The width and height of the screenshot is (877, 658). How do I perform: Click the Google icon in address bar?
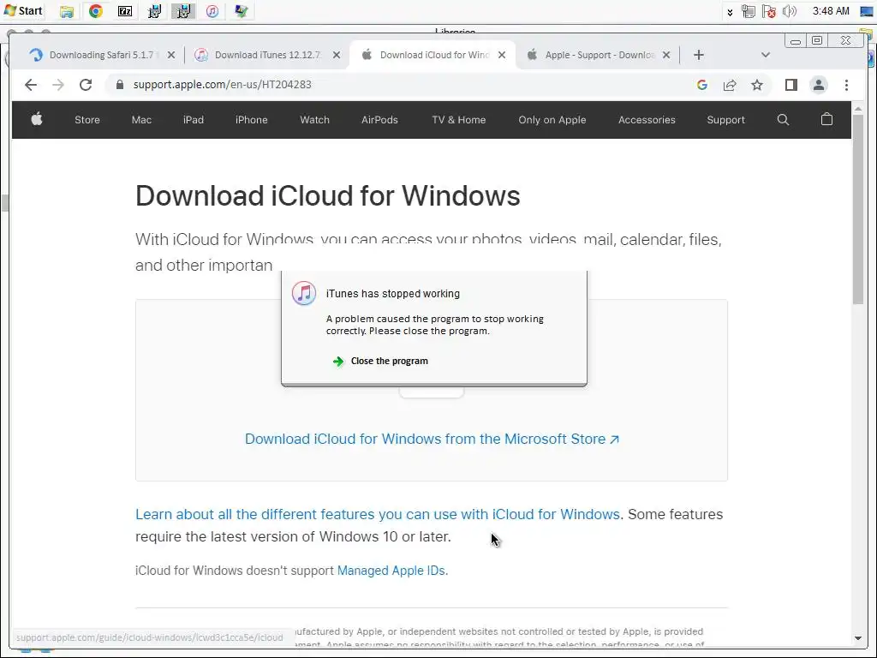coord(702,85)
